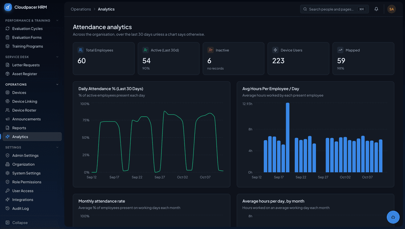Click the Analytics sparkle icon

[x=8, y=137]
